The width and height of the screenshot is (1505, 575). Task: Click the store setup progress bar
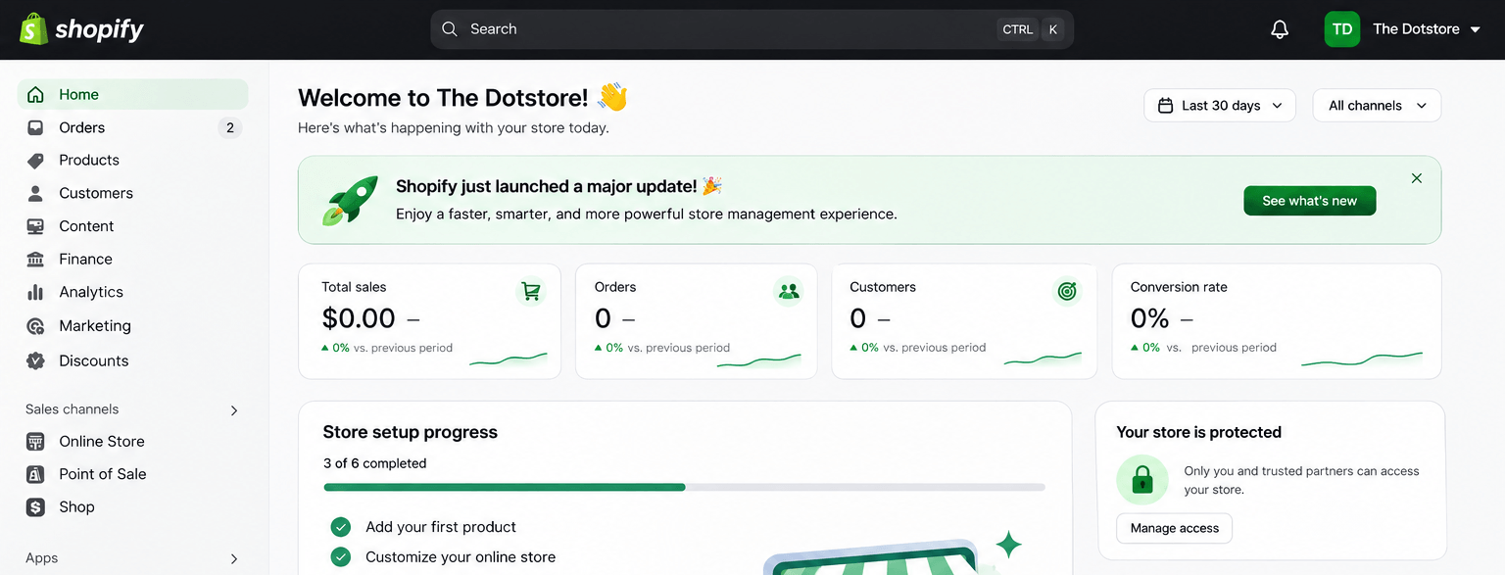click(x=684, y=487)
